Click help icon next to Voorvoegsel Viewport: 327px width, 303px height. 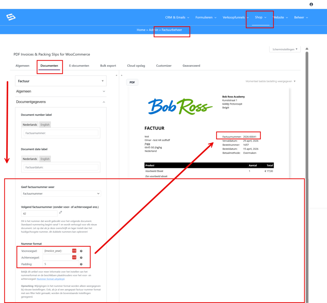point(81,251)
